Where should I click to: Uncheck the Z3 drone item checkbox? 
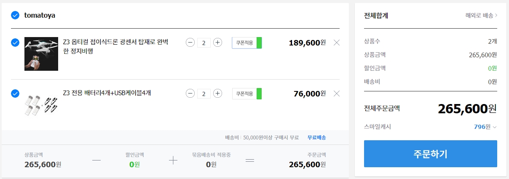15,43
